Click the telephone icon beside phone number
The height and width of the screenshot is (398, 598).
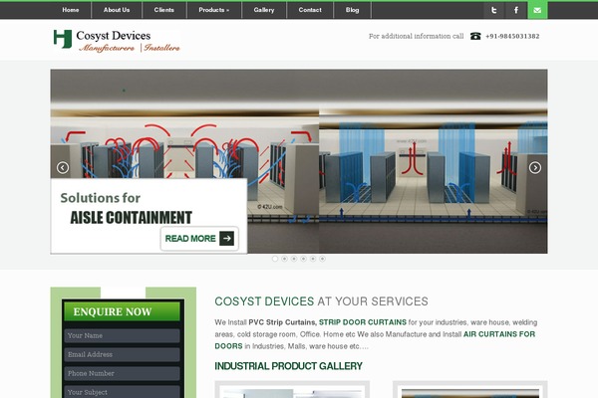(475, 36)
